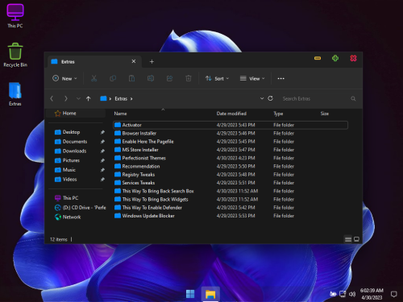Viewport: 403px width, 302px height.
Task: Switch to details view icon in status bar
Action: click(348, 239)
